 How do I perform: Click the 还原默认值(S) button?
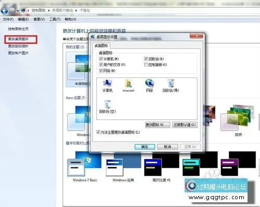[x=185, y=125]
